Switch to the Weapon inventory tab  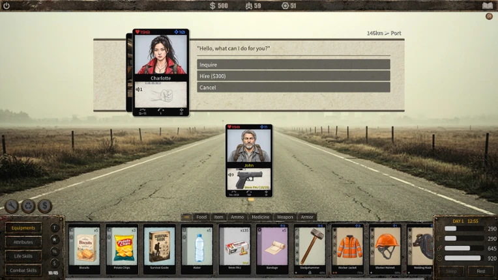point(285,217)
